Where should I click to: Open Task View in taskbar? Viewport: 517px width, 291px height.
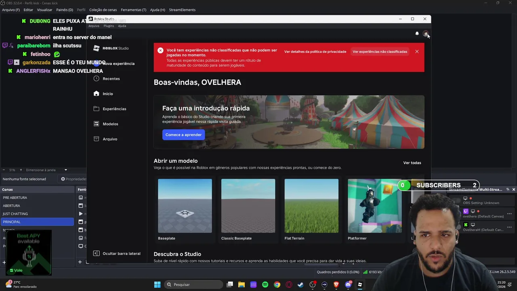click(x=230, y=285)
